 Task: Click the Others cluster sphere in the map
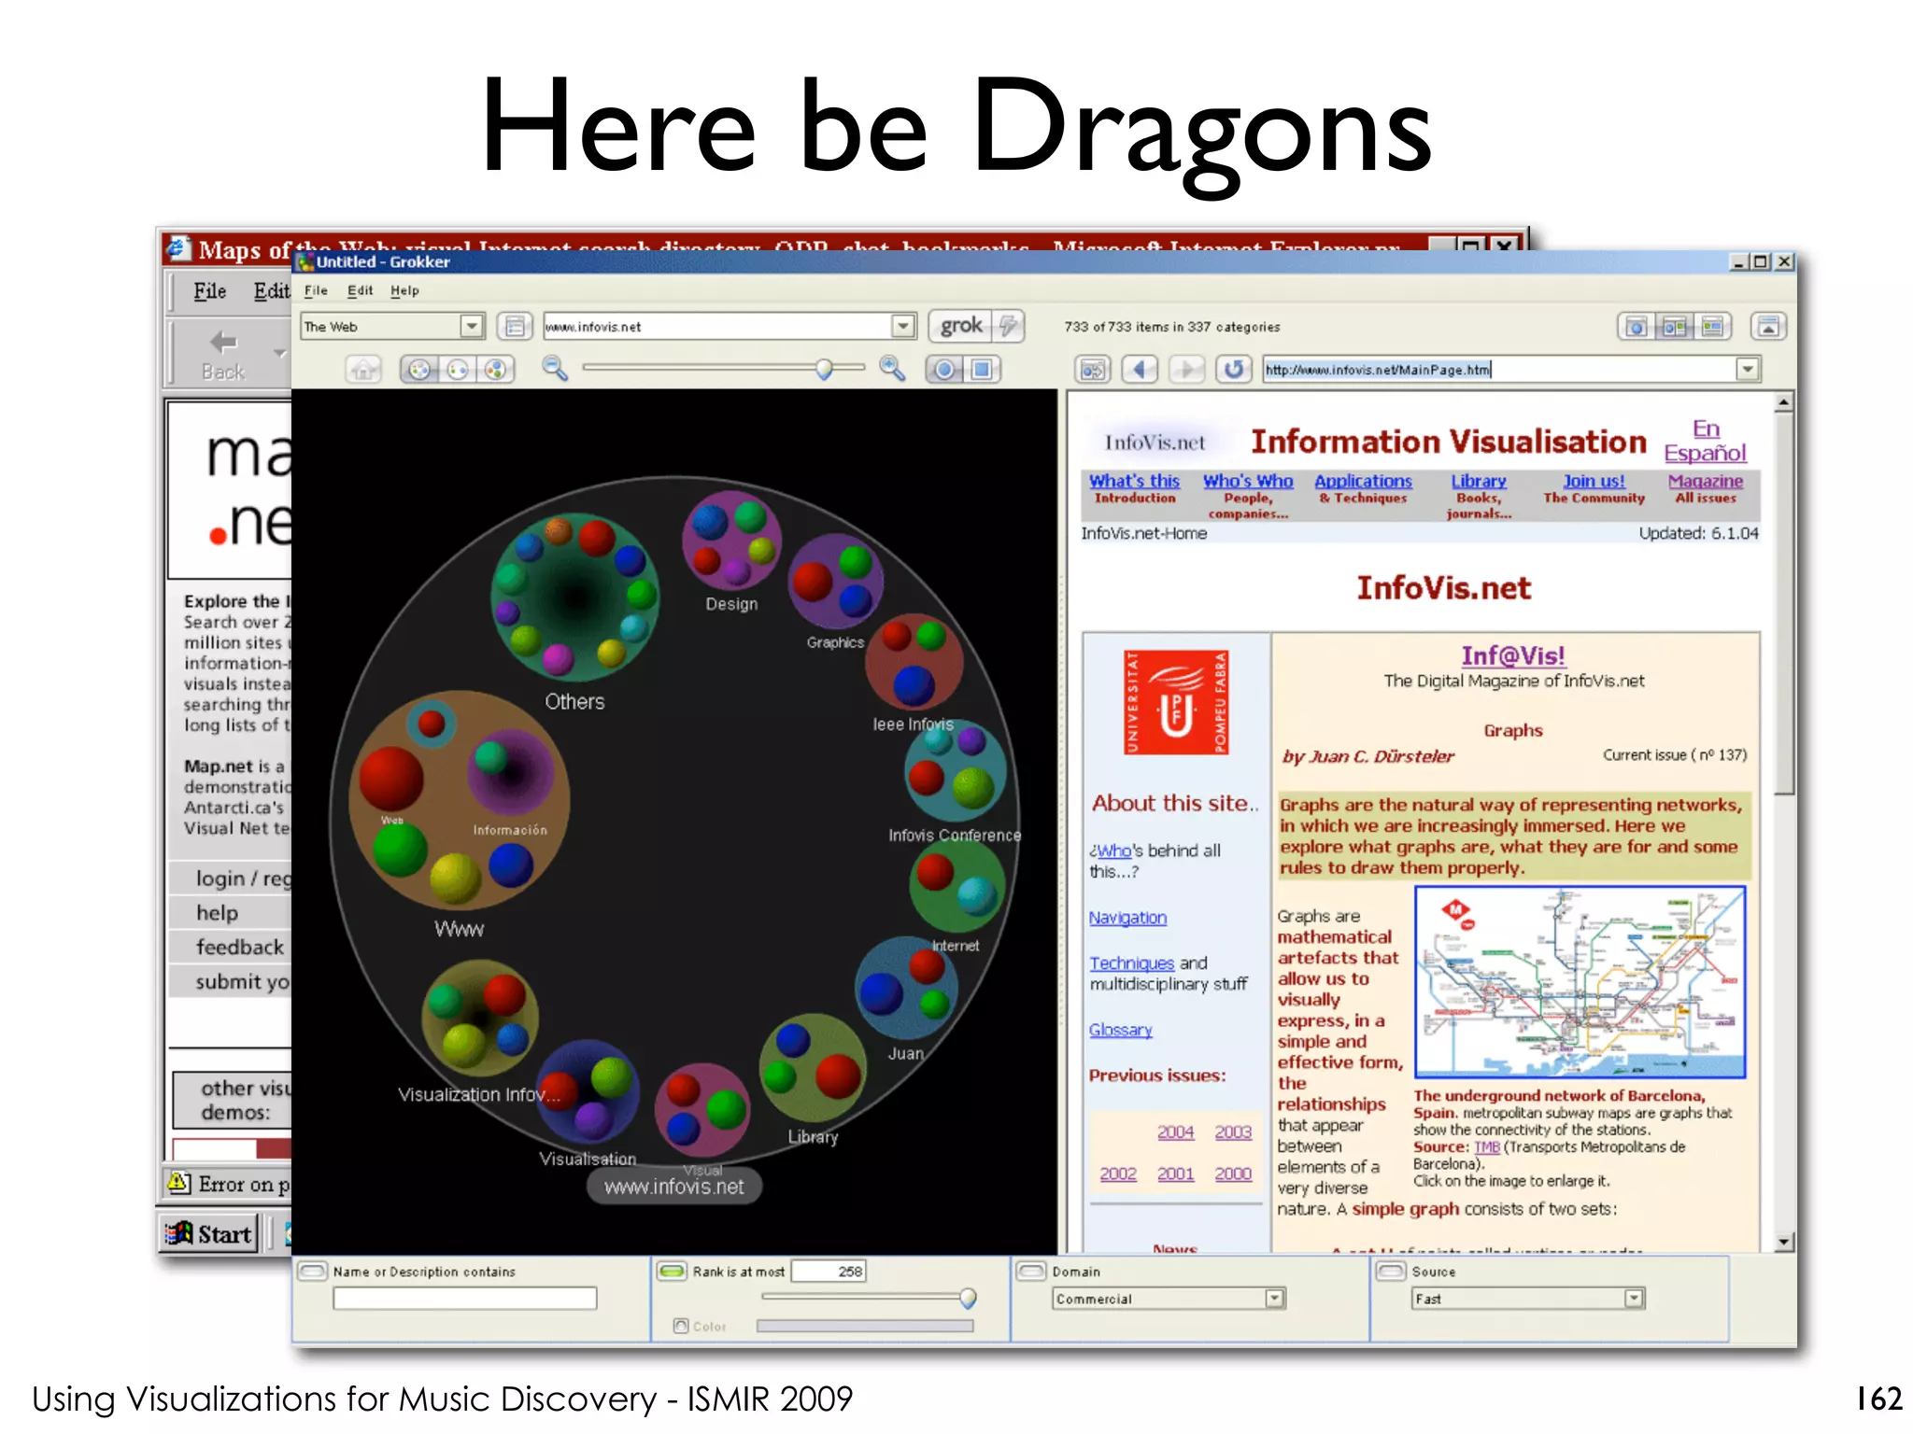click(x=574, y=597)
